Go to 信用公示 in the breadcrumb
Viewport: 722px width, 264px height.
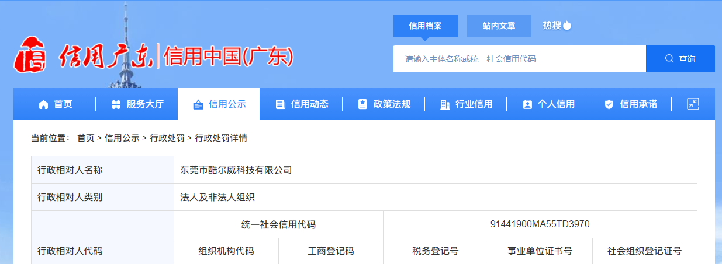tap(122, 138)
